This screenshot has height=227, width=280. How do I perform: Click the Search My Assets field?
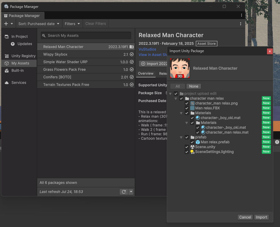(x=86, y=35)
